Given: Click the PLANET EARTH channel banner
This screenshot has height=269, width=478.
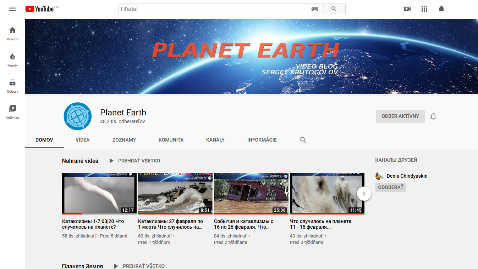Looking at the screenshot, I should click(252, 56).
